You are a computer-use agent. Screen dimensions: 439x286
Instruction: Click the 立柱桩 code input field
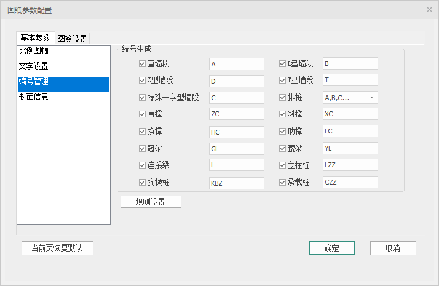(x=350, y=165)
